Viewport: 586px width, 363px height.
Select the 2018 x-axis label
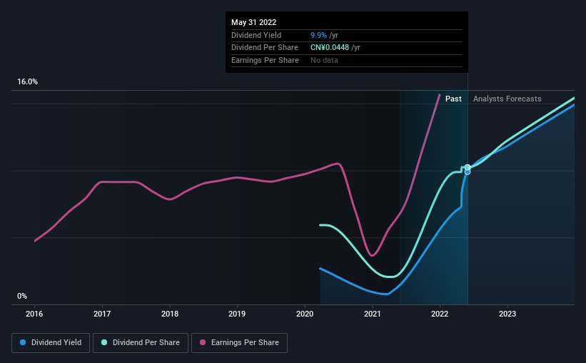tap(170, 314)
